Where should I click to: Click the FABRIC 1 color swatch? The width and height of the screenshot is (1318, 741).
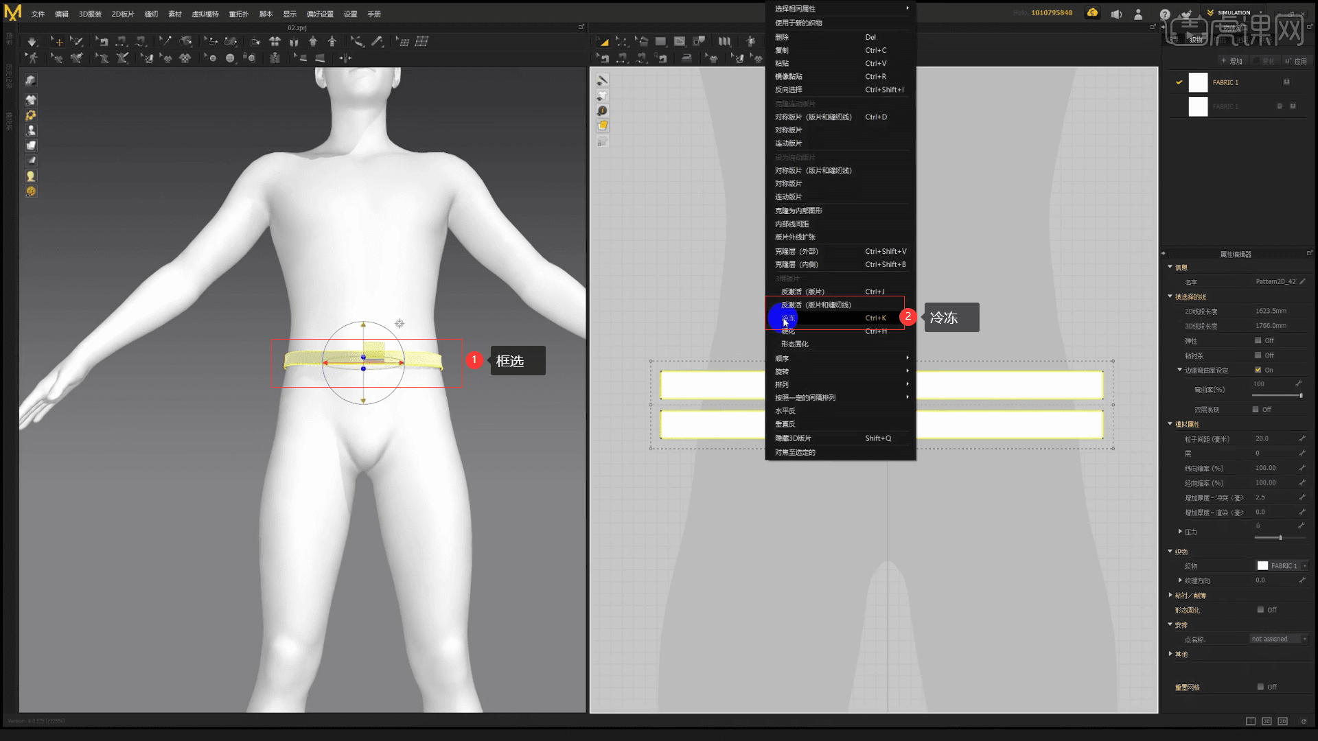coord(1198,82)
